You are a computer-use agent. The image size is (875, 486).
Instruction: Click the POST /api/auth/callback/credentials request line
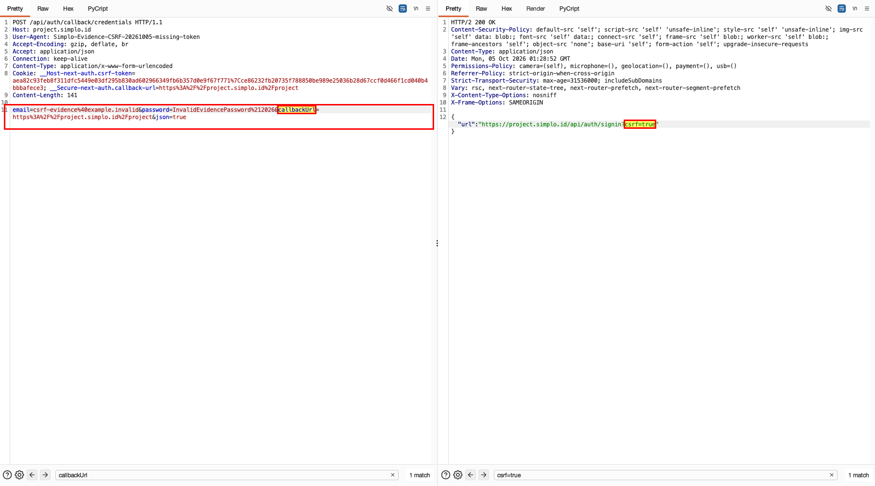pyautogui.click(x=87, y=22)
